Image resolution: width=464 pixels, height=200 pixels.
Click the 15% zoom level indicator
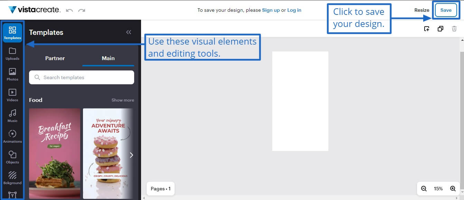tap(438, 189)
